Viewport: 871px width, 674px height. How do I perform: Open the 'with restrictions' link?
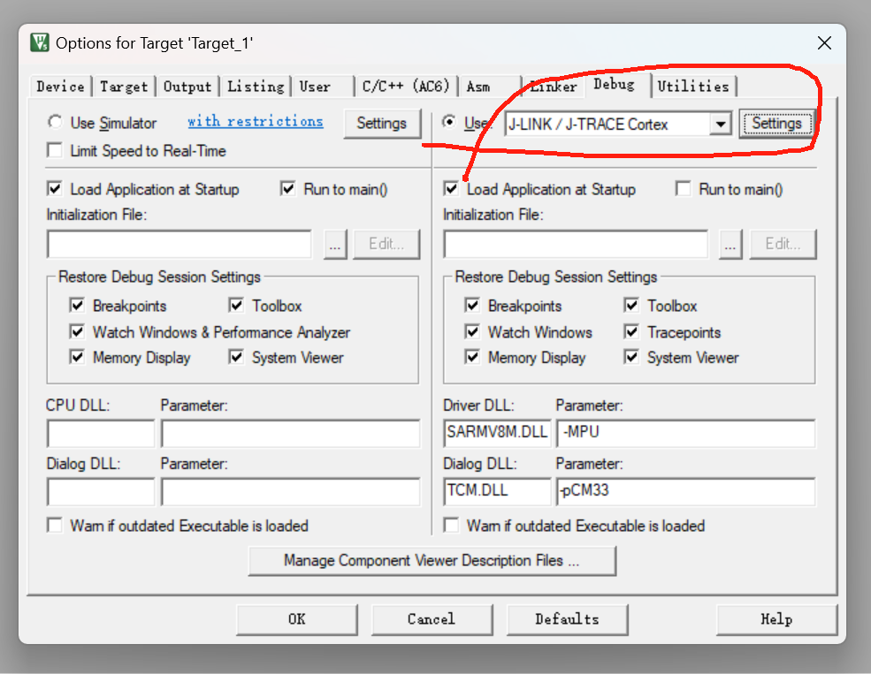(255, 122)
